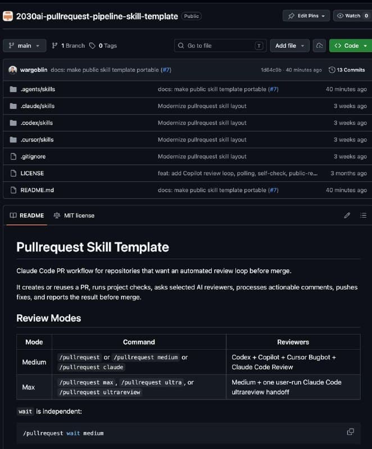This screenshot has width=372, height=449.
Task: Open the .codex/skills folder
Action: point(37,123)
